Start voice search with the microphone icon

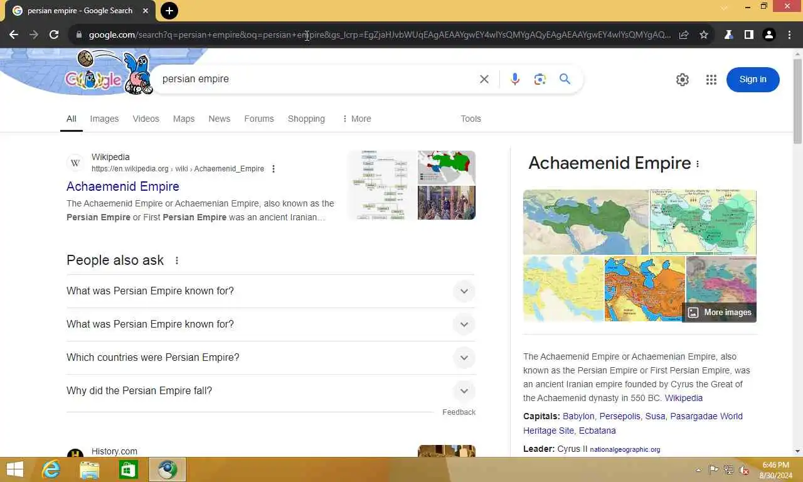pos(514,79)
